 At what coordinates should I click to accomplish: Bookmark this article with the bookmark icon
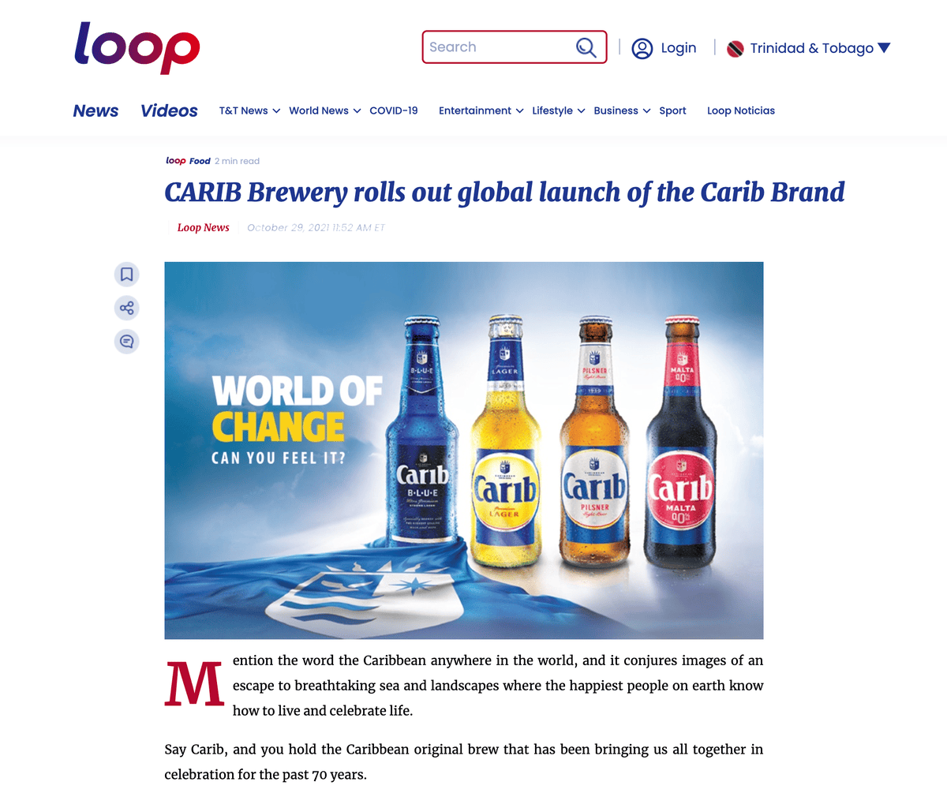(126, 275)
